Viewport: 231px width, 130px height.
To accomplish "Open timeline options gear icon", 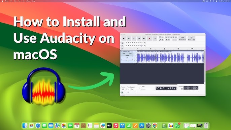I will [122, 48].
